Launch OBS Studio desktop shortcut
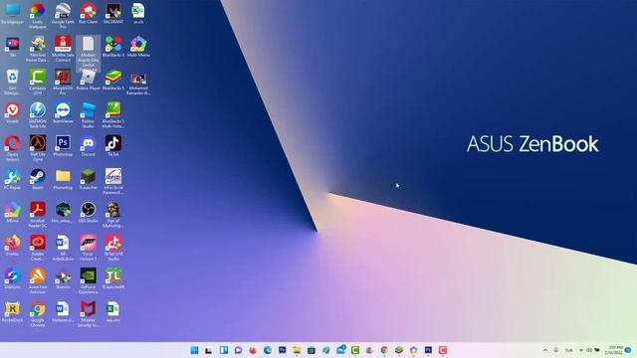 click(x=88, y=213)
